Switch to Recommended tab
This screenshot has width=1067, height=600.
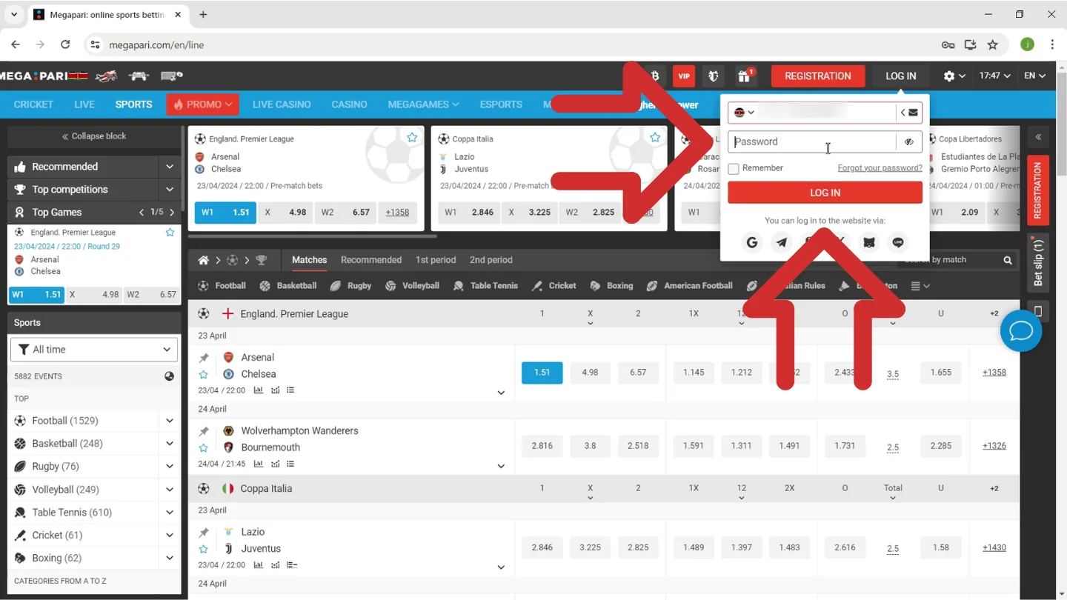point(371,260)
